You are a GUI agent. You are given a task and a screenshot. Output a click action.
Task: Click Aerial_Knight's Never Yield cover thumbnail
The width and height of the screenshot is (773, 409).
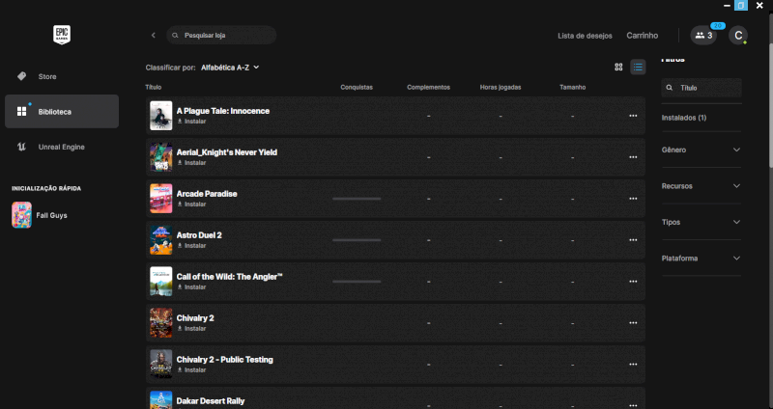coord(161,157)
